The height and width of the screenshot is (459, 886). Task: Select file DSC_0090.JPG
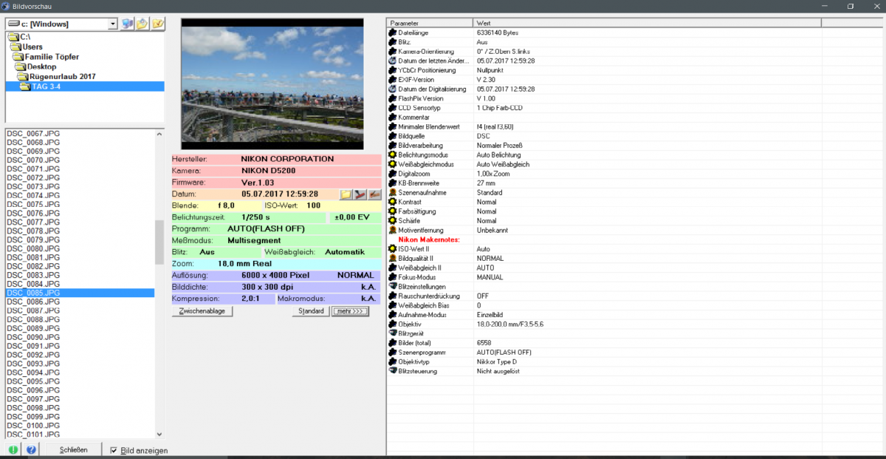[34, 337]
